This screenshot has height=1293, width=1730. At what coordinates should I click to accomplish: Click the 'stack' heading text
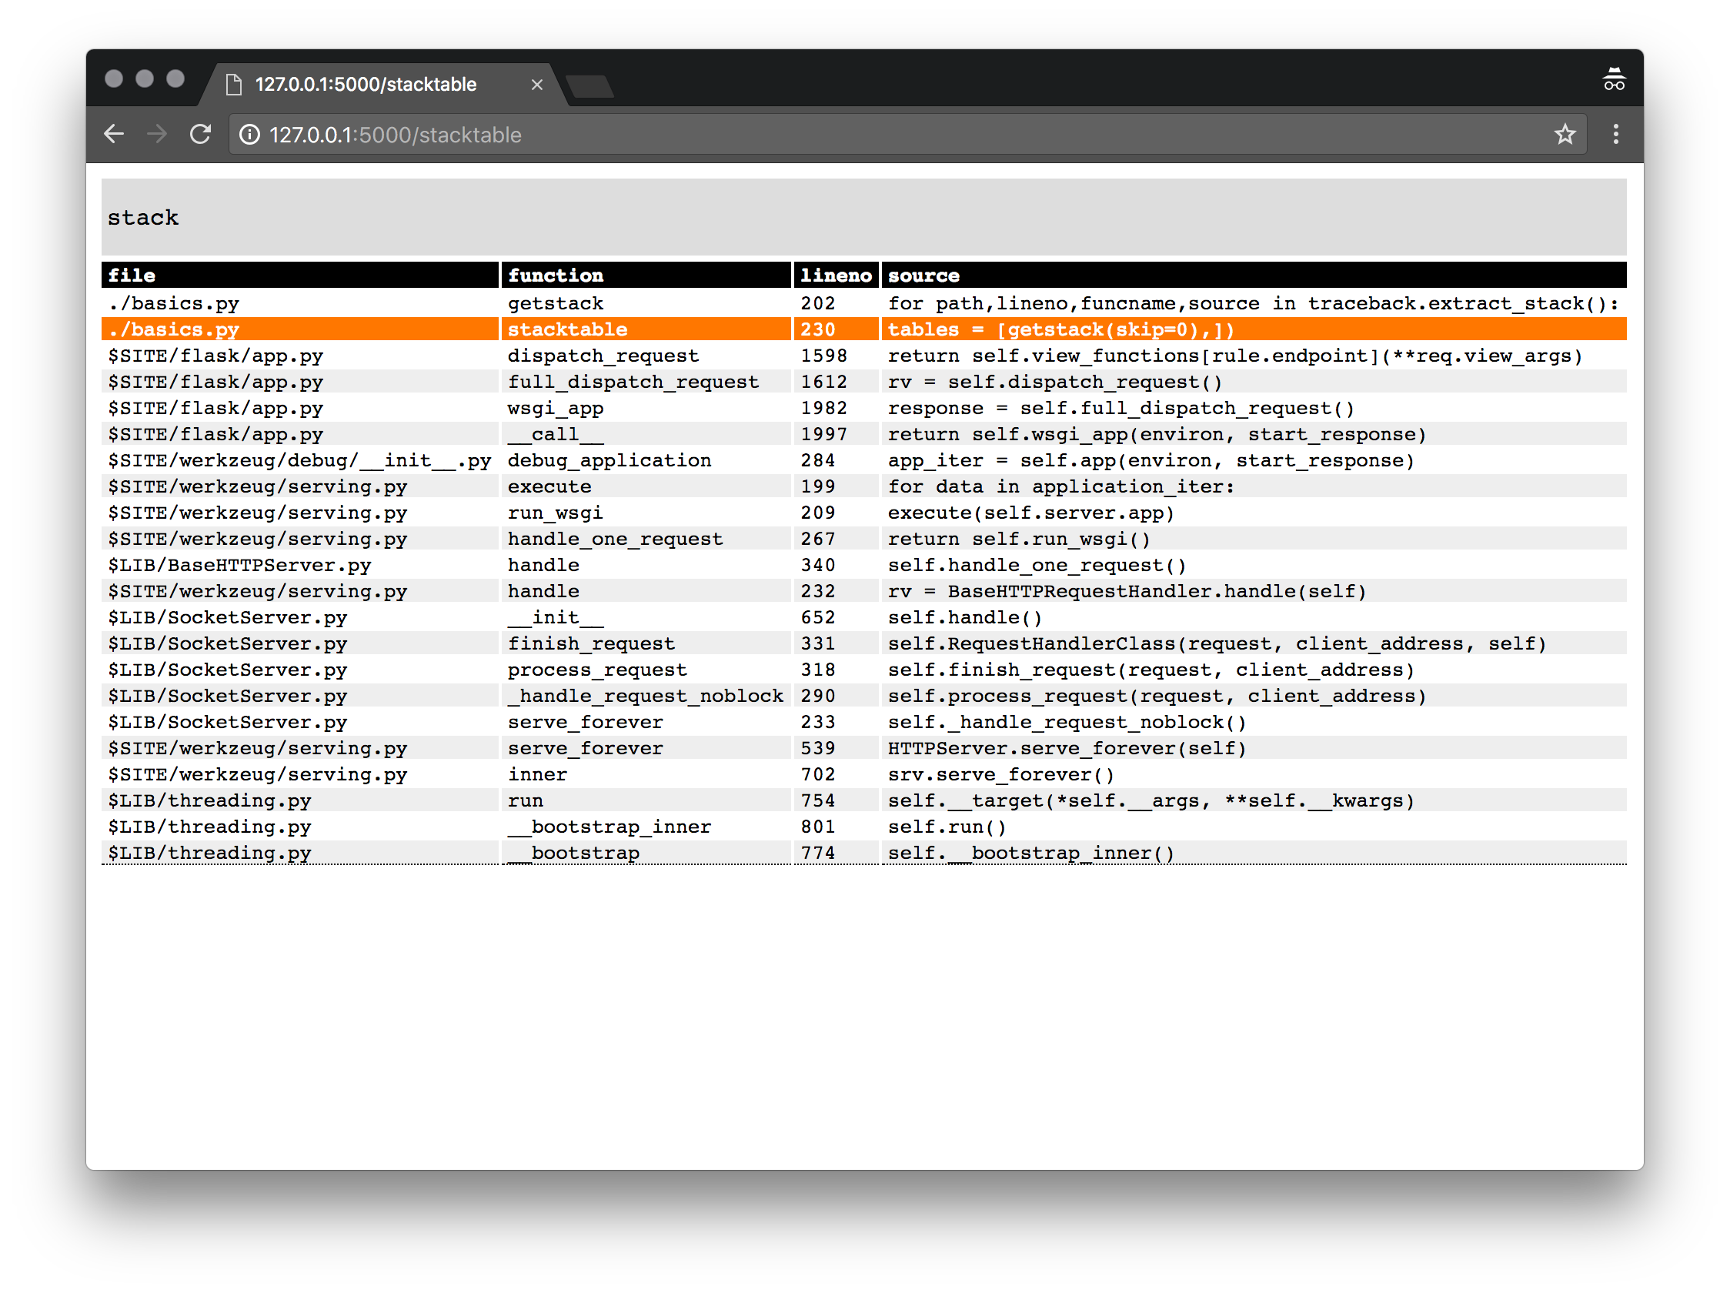click(143, 218)
